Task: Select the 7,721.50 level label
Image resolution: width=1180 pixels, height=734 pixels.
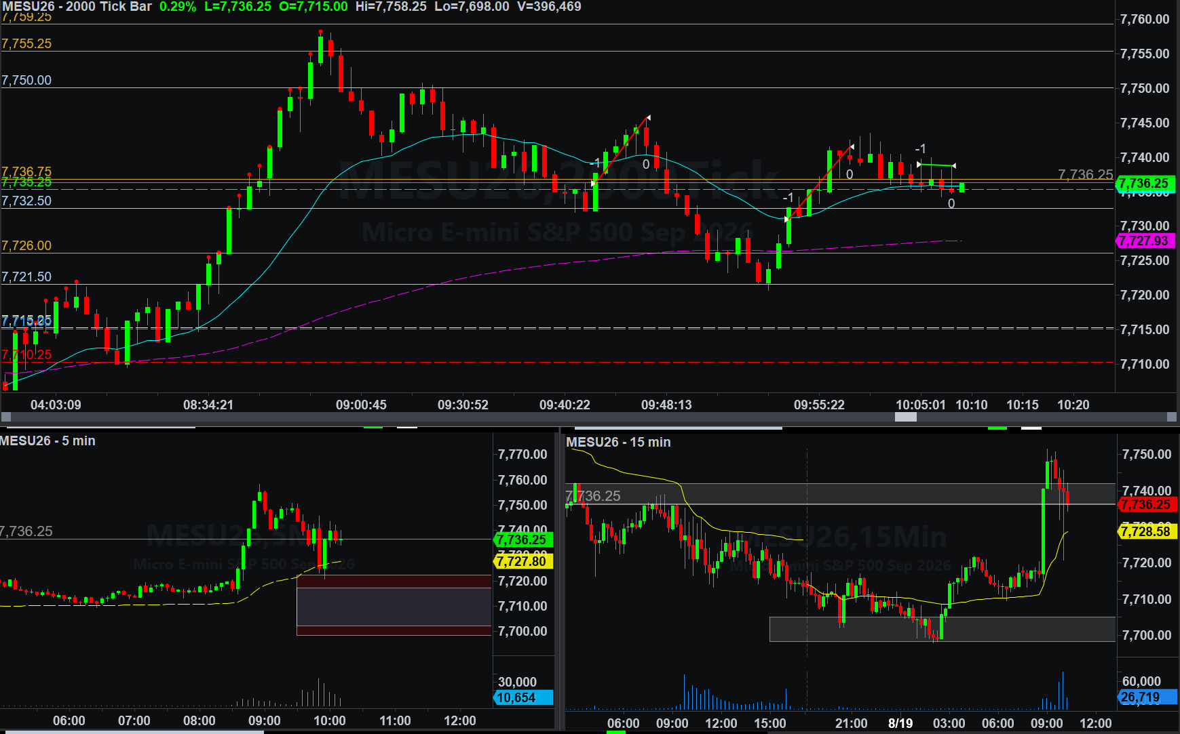Action: click(26, 277)
